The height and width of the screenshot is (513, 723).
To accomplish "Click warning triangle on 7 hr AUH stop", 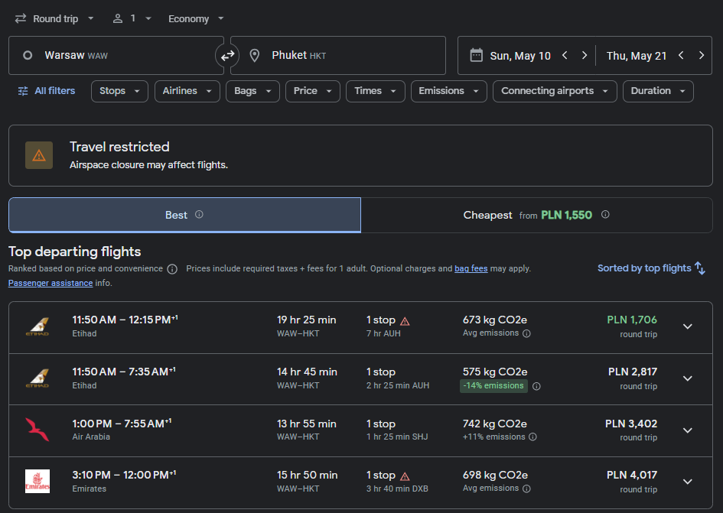I will point(405,321).
